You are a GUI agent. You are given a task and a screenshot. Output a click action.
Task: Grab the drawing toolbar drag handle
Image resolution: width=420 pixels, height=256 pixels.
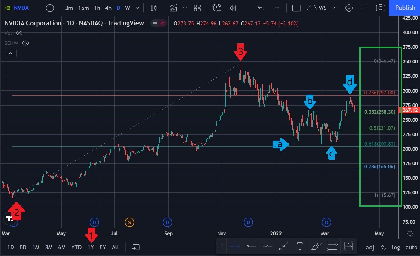tap(222, 246)
